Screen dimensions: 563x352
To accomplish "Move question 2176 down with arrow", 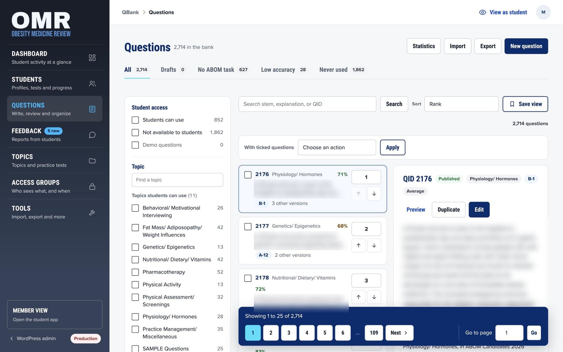I will pos(374,194).
